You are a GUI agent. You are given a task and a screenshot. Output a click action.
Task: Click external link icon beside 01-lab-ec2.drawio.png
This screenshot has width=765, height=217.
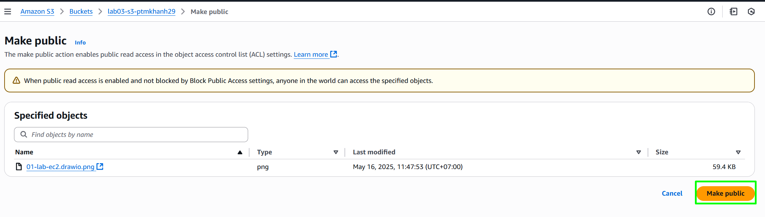(x=100, y=167)
